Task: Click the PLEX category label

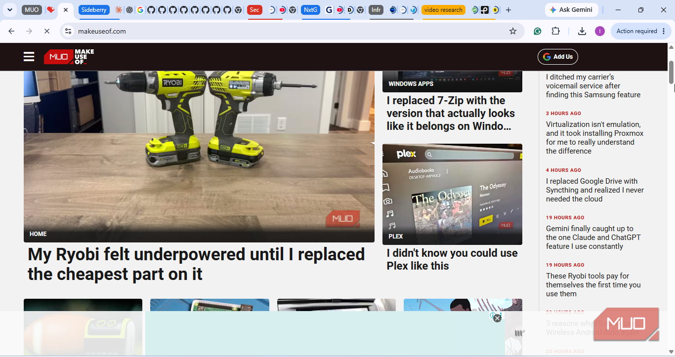Action: [396, 237]
